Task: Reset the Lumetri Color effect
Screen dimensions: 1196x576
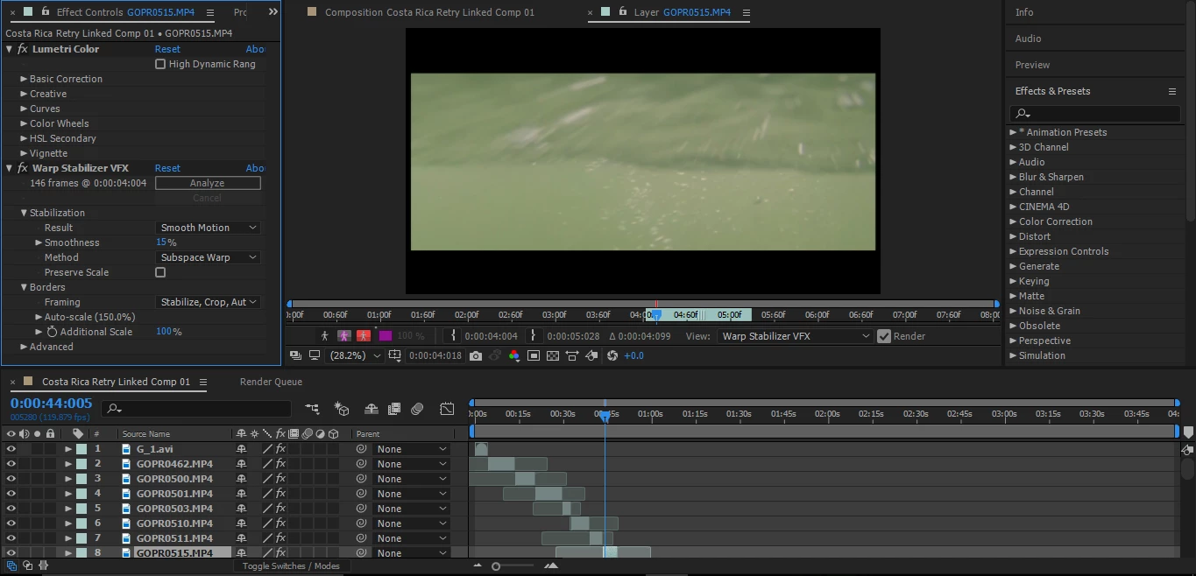Action: [x=167, y=49]
